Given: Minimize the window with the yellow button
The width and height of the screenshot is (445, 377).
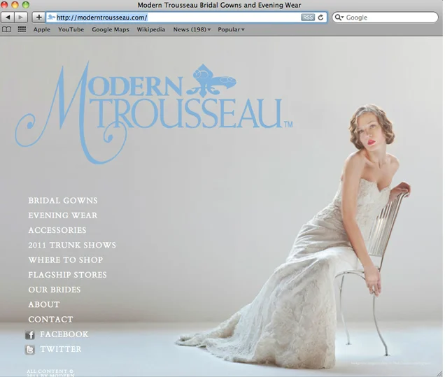Looking at the screenshot, I should 15,5.
